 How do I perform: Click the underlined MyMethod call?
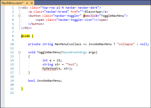click(49, 68)
